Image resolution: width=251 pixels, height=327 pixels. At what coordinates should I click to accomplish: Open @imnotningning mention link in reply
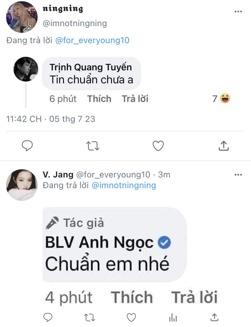coord(124,185)
